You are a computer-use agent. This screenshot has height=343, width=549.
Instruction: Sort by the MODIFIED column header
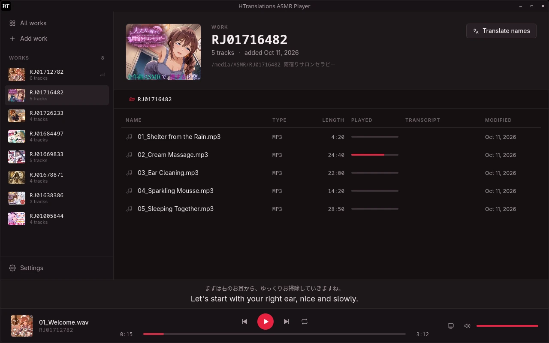(498, 120)
